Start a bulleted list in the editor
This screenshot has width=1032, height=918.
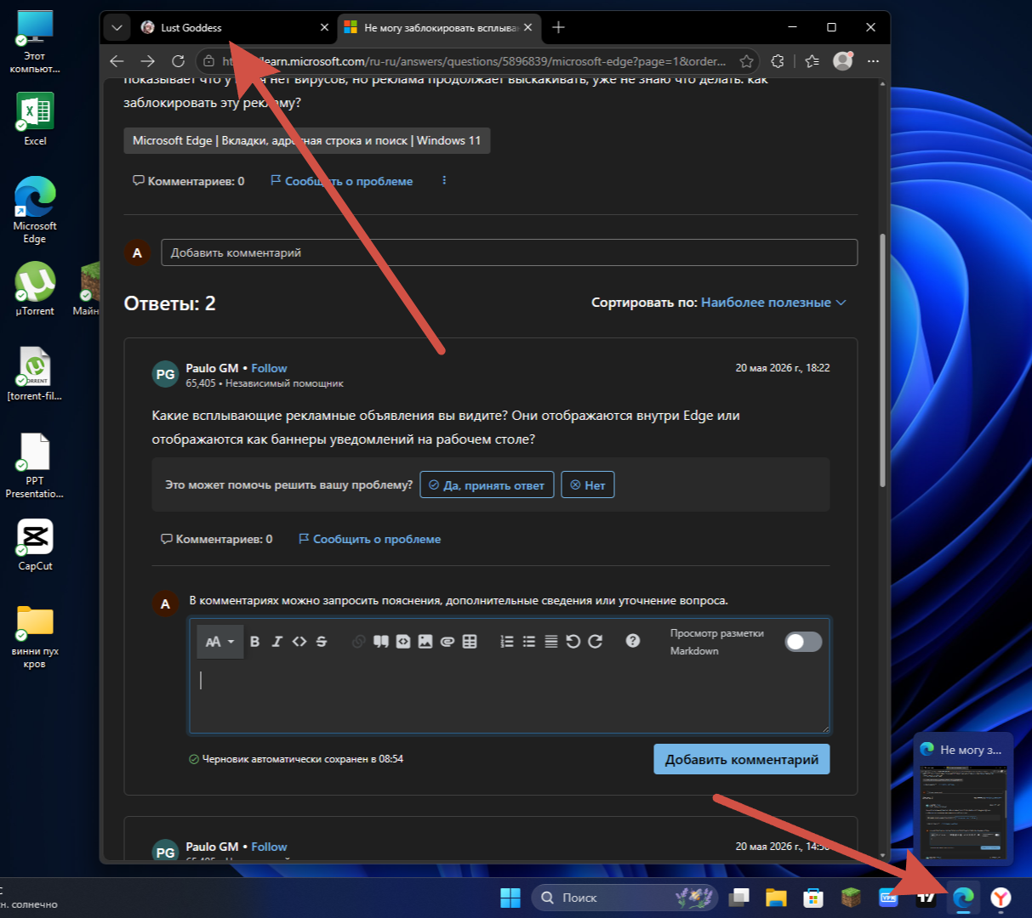point(529,642)
